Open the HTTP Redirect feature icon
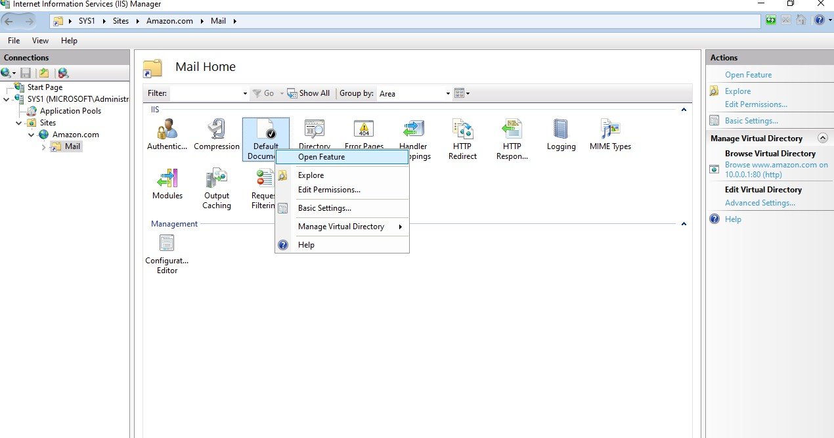 point(462,139)
